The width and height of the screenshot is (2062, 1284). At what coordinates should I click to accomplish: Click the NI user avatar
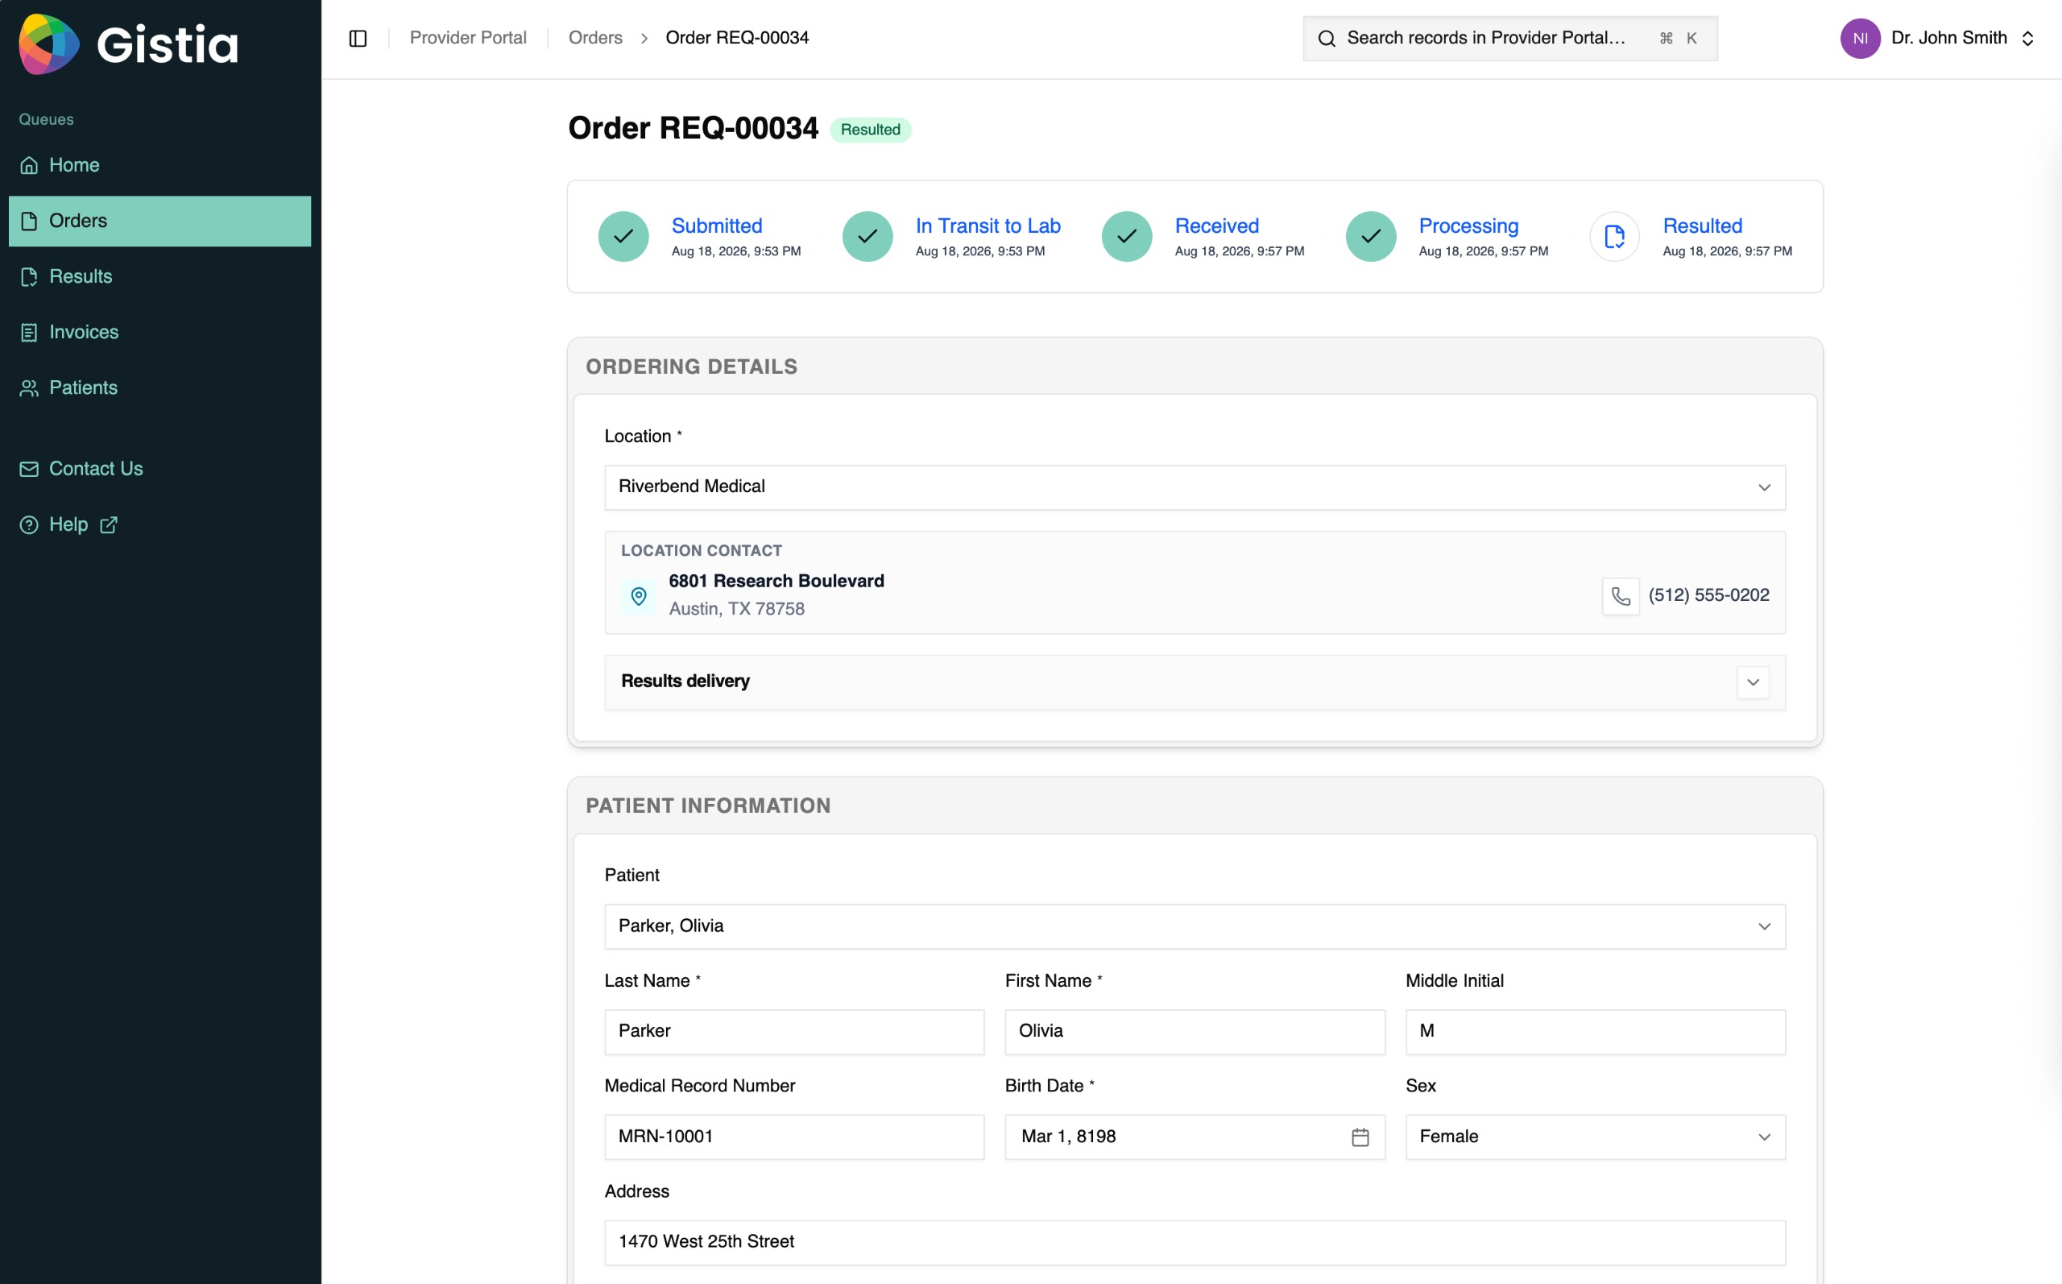coord(1860,38)
